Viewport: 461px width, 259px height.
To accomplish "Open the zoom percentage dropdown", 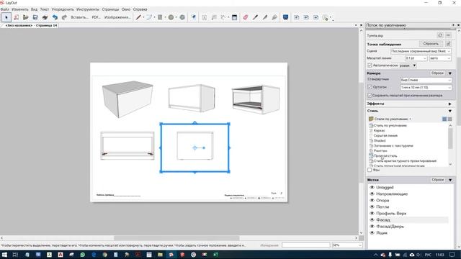I will tap(347, 245).
